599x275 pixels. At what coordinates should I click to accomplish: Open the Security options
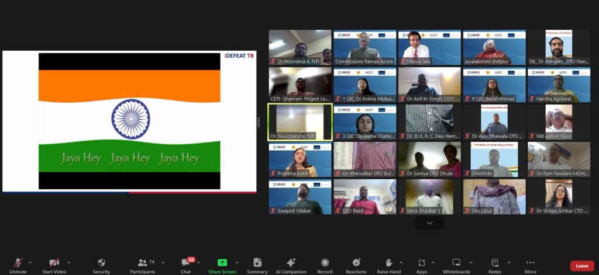pyautogui.click(x=101, y=264)
